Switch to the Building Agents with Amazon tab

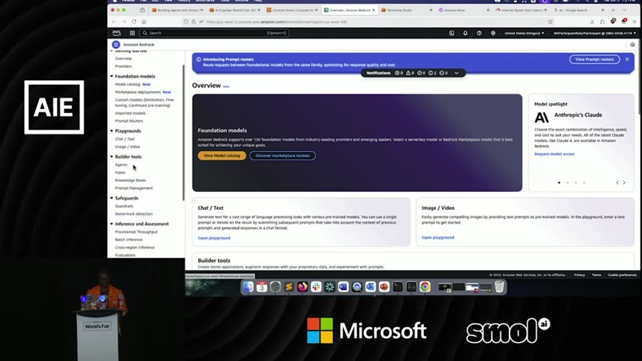(177, 10)
